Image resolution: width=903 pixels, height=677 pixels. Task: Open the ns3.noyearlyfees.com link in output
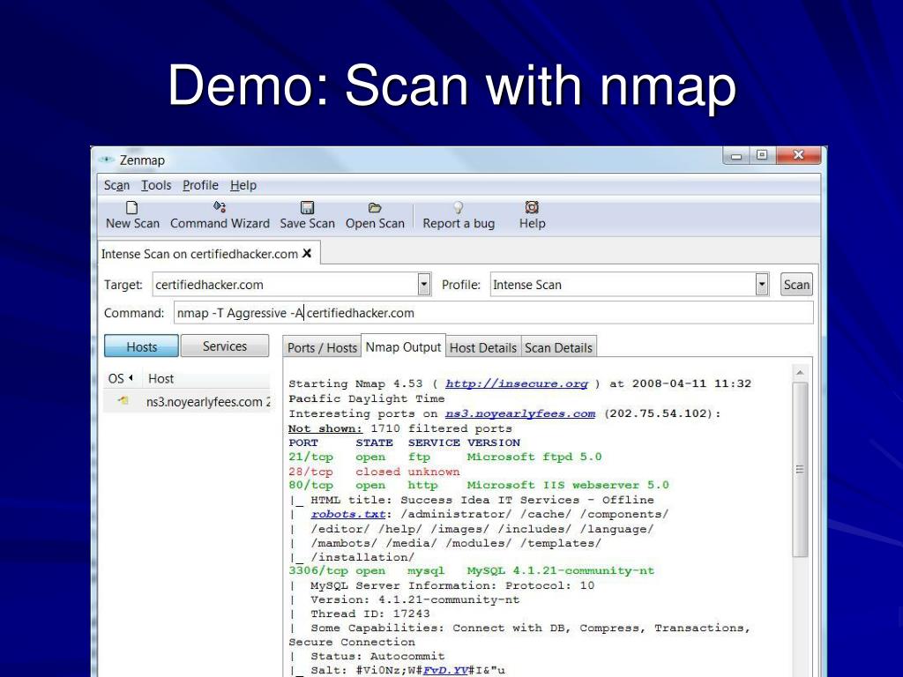coord(520,414)
